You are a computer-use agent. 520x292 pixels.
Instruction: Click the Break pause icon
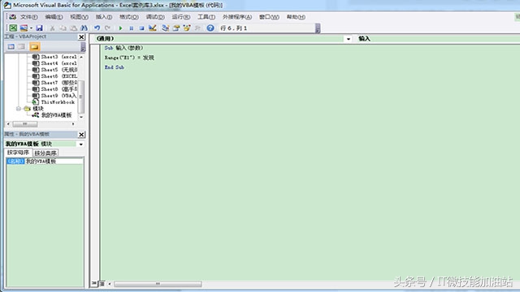[x=132, y=28]
